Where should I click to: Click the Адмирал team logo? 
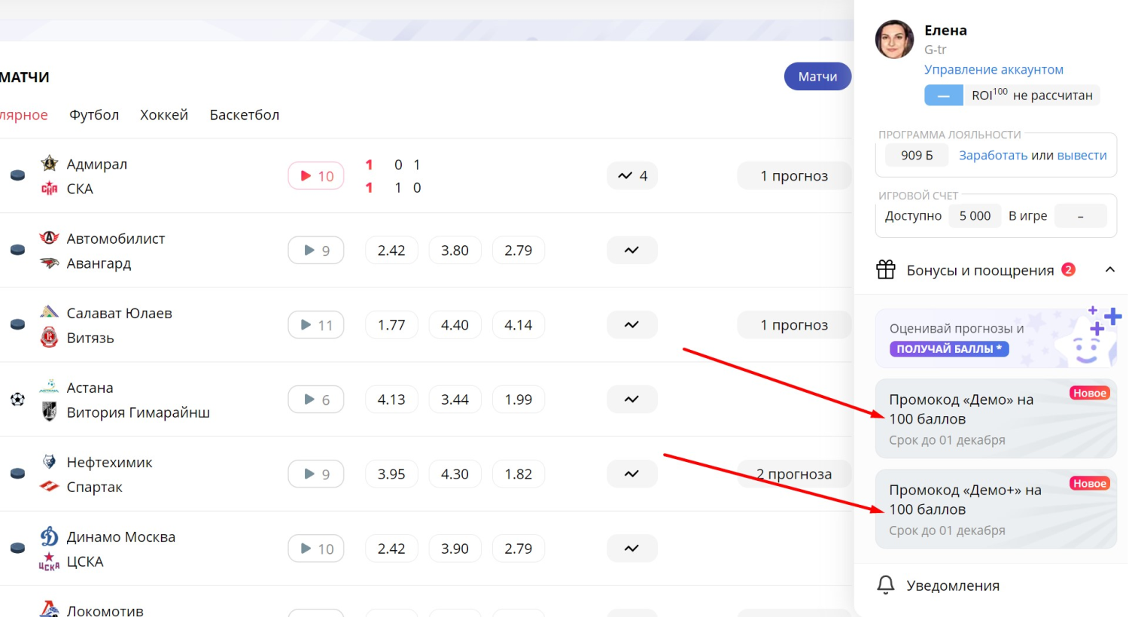coord(49,163)
